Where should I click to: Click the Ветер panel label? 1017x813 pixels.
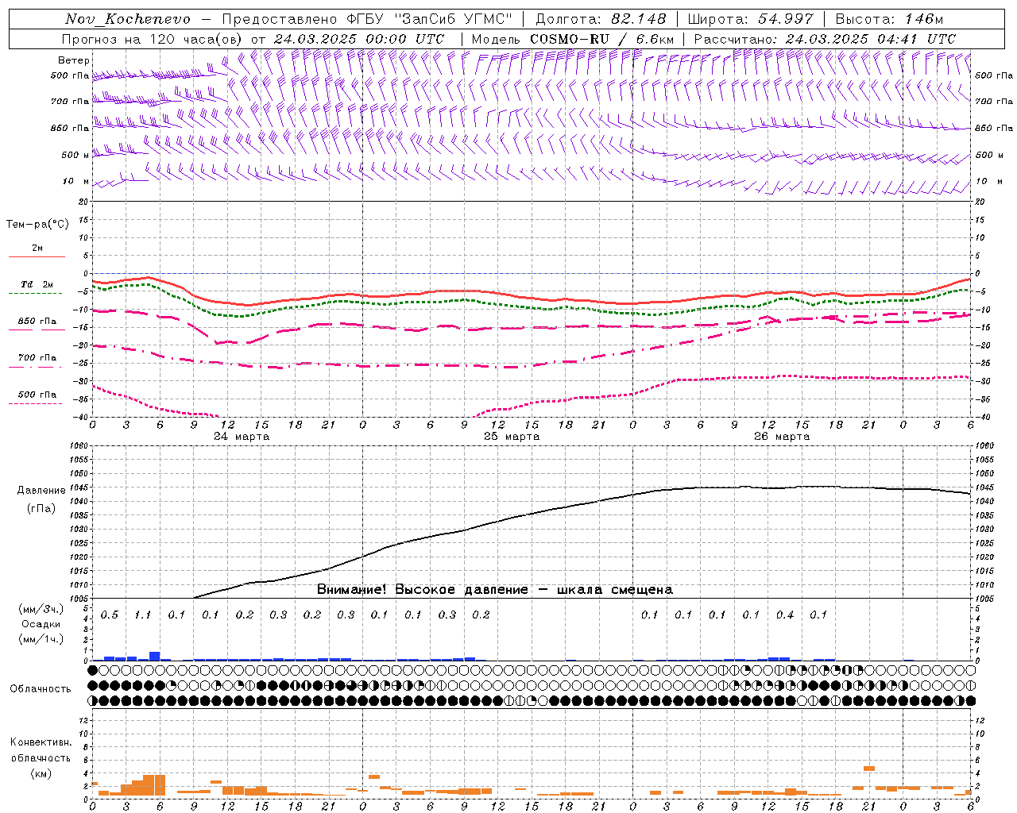coord(74,60)
